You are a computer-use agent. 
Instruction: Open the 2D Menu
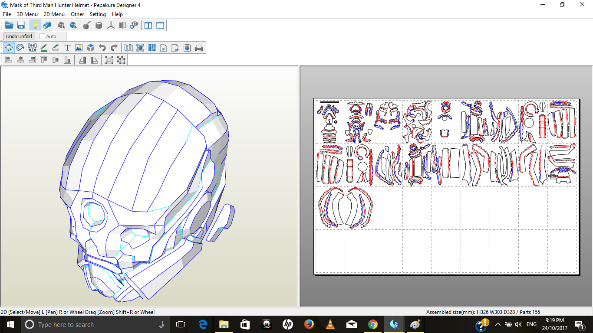54,14
